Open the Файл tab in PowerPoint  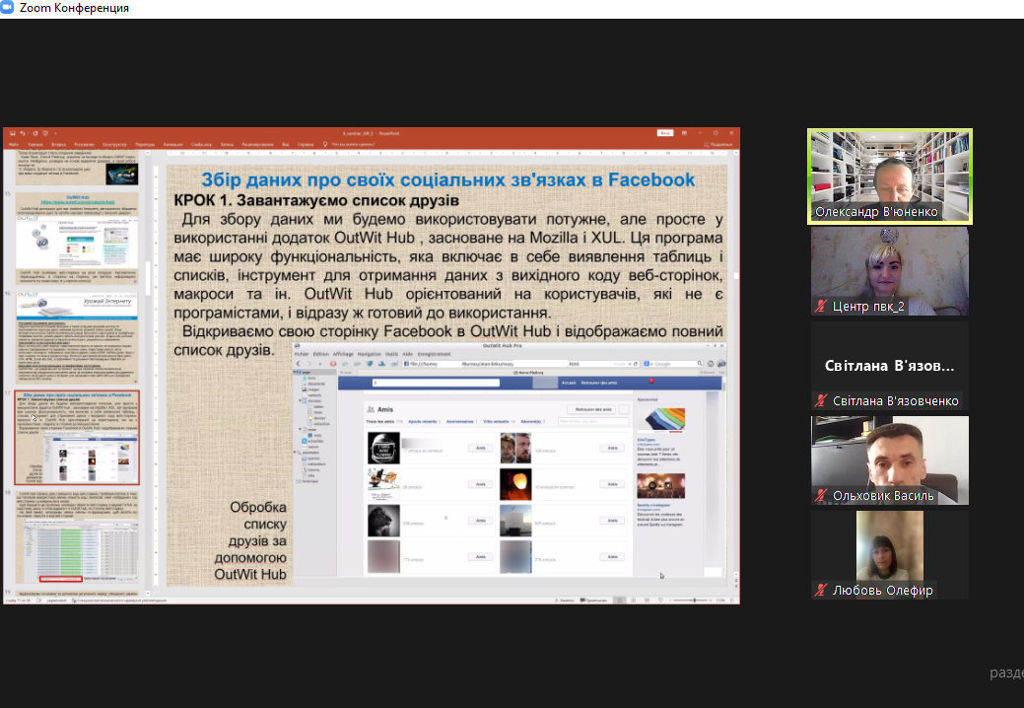click(x=14, y=144)
